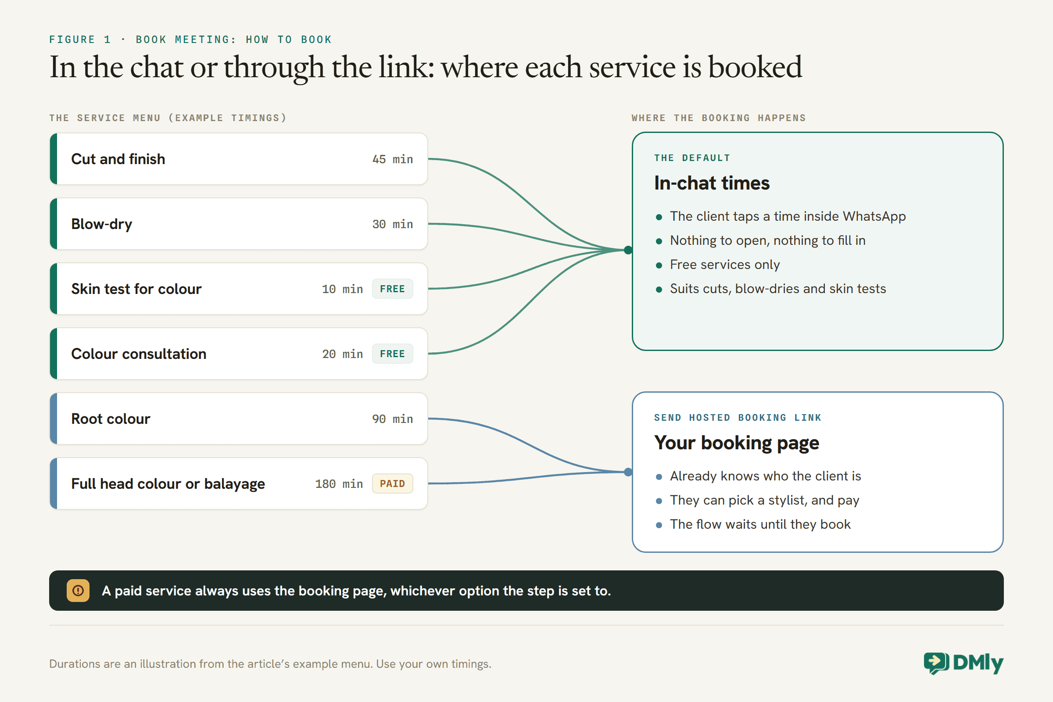Click the durations footnote text
Viewport: 1053px width, 702px height.
coord(270,663)
